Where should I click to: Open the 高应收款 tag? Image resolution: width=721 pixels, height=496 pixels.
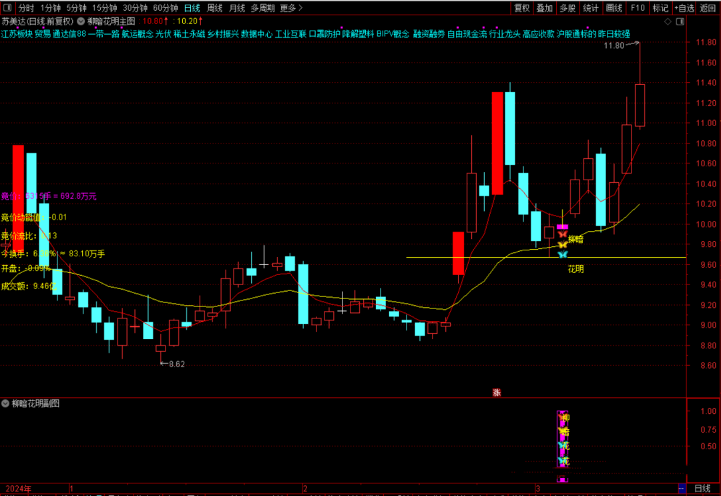point(539,34)
